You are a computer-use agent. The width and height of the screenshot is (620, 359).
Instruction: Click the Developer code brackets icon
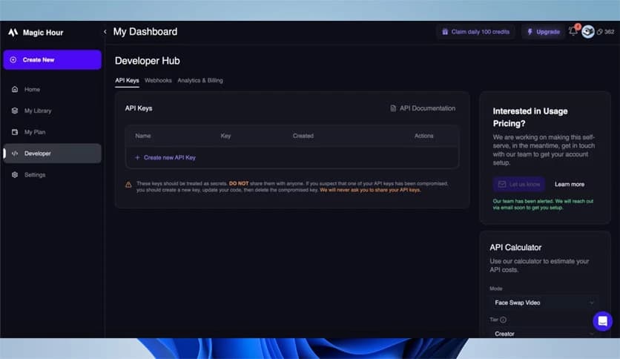[x=15, y=154]
